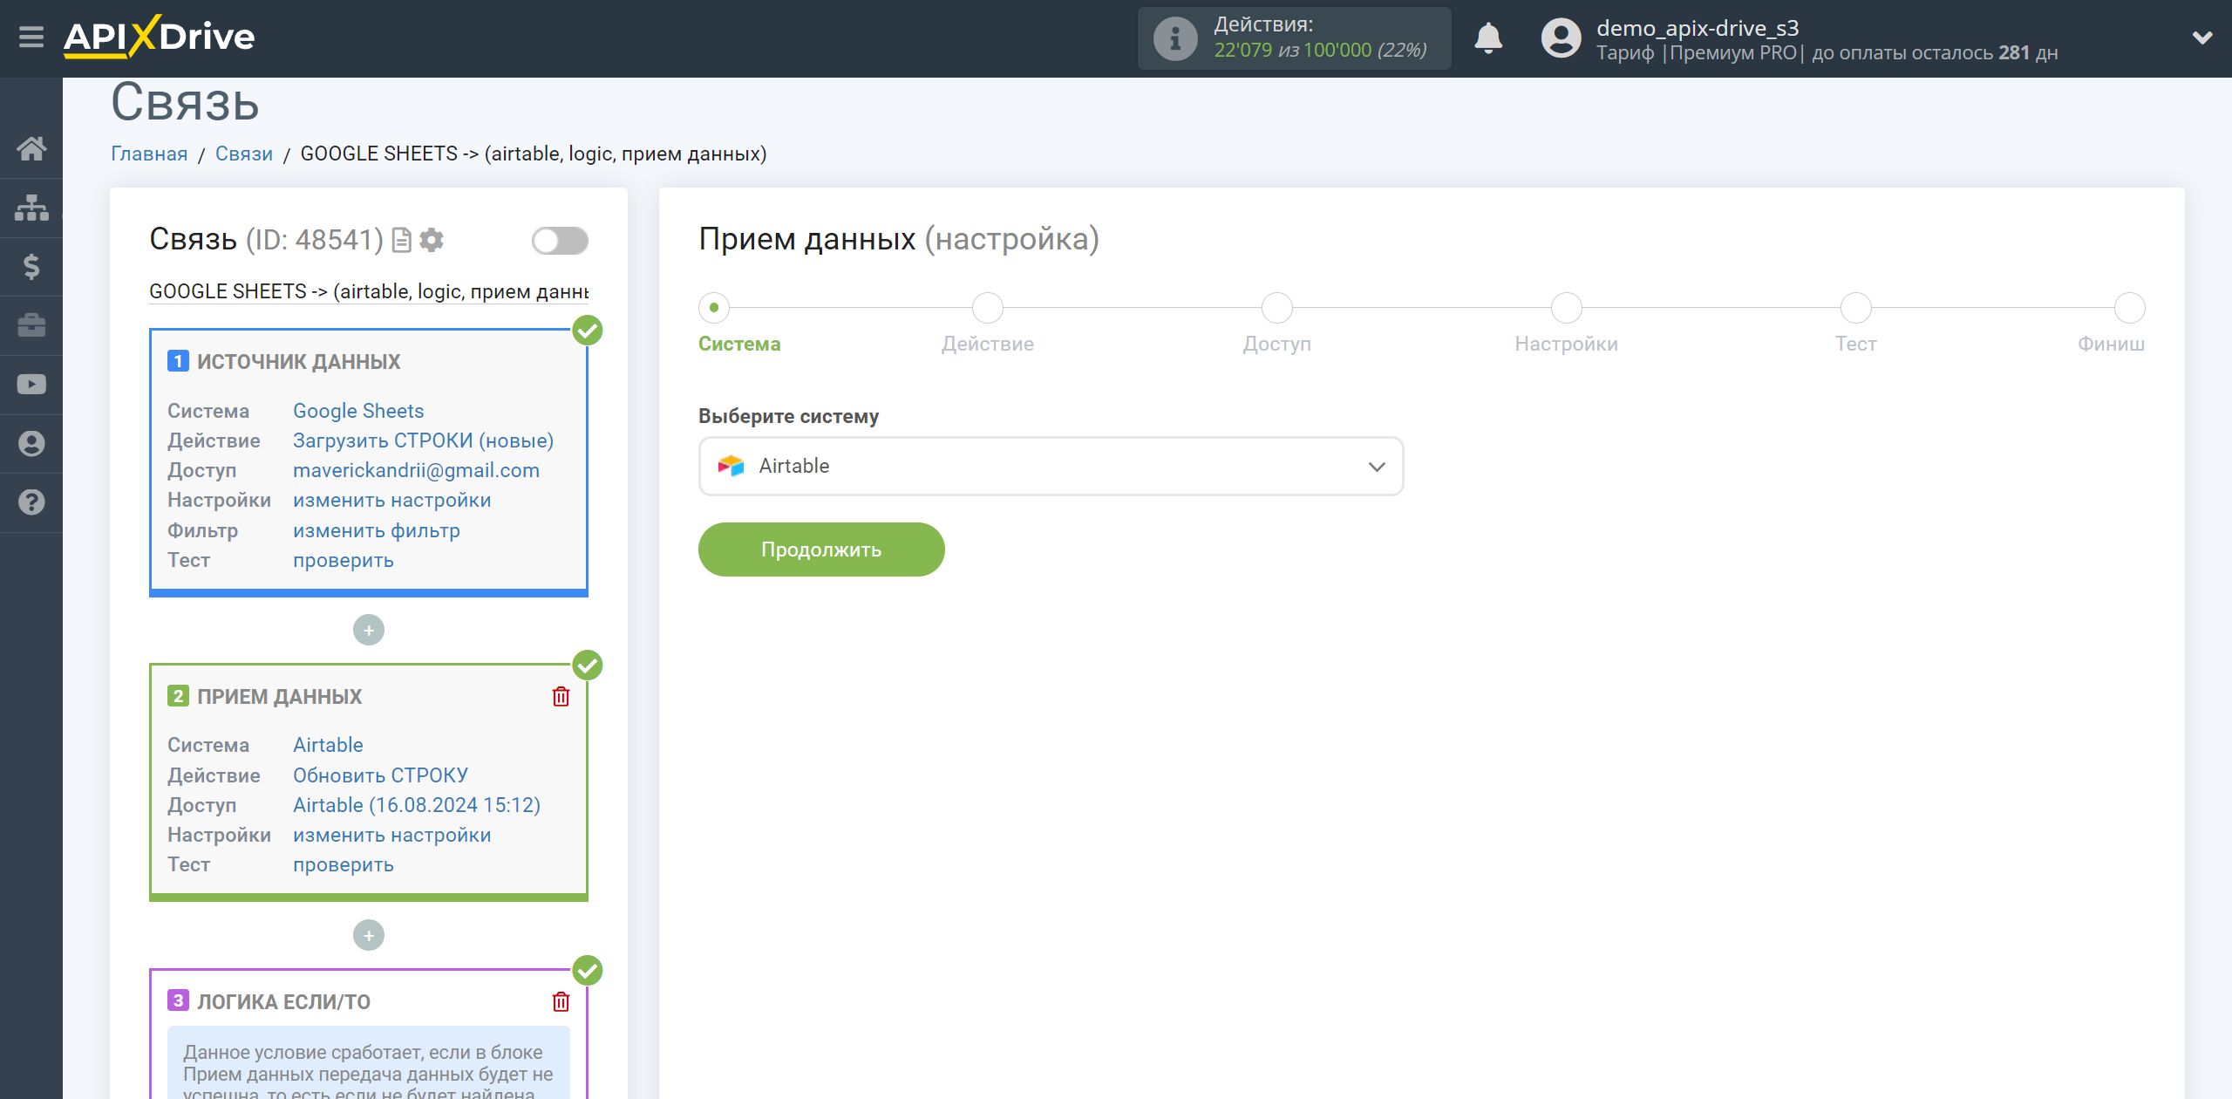2232x1099 pixels.
Task: Select the Доступ step
Action: [1277, 308]
